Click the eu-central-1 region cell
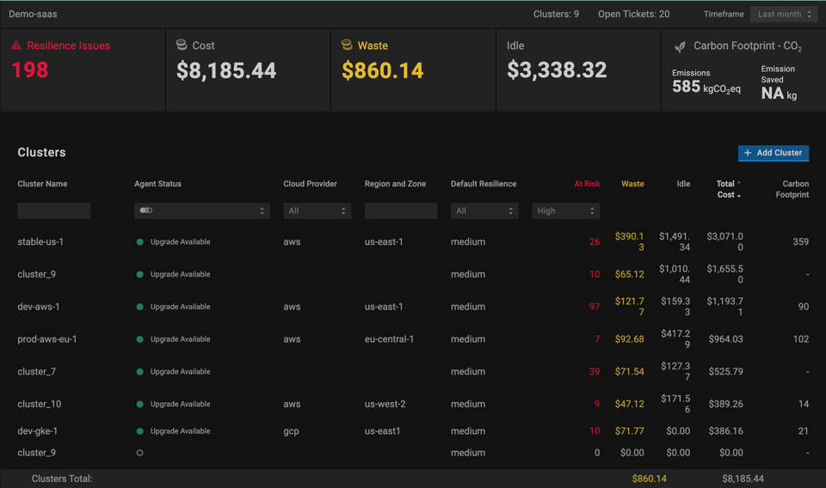826x488 pixels. click(389, 339)
